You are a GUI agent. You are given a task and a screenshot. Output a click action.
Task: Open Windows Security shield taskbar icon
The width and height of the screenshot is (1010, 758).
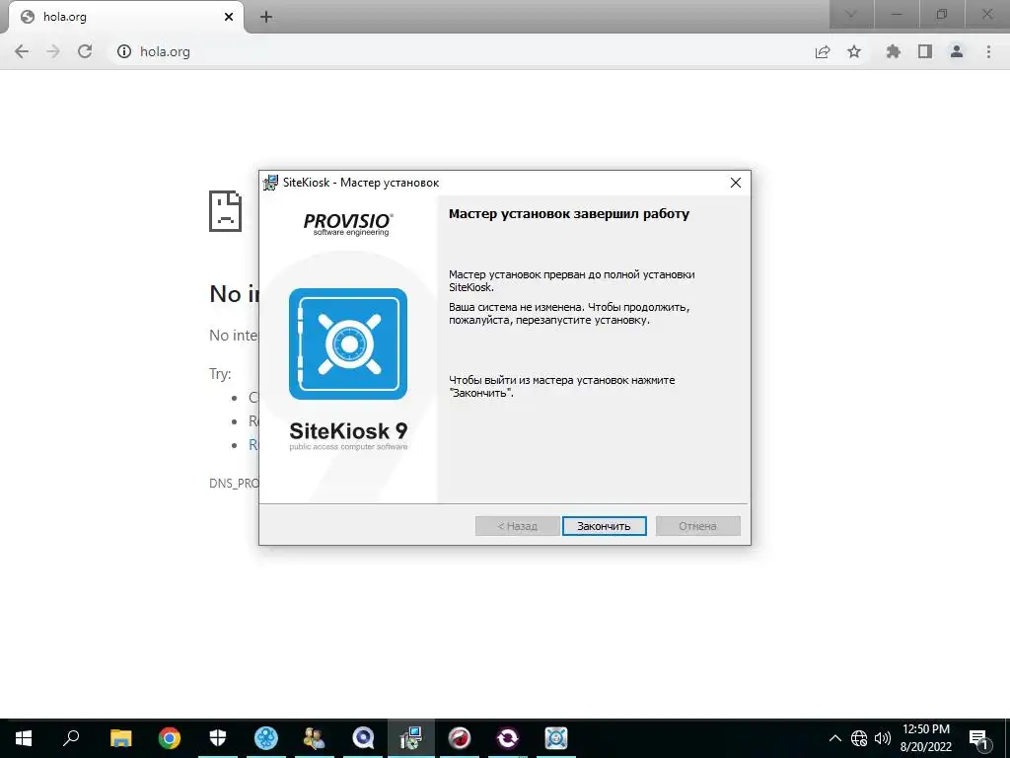click(x=218, y=738)
